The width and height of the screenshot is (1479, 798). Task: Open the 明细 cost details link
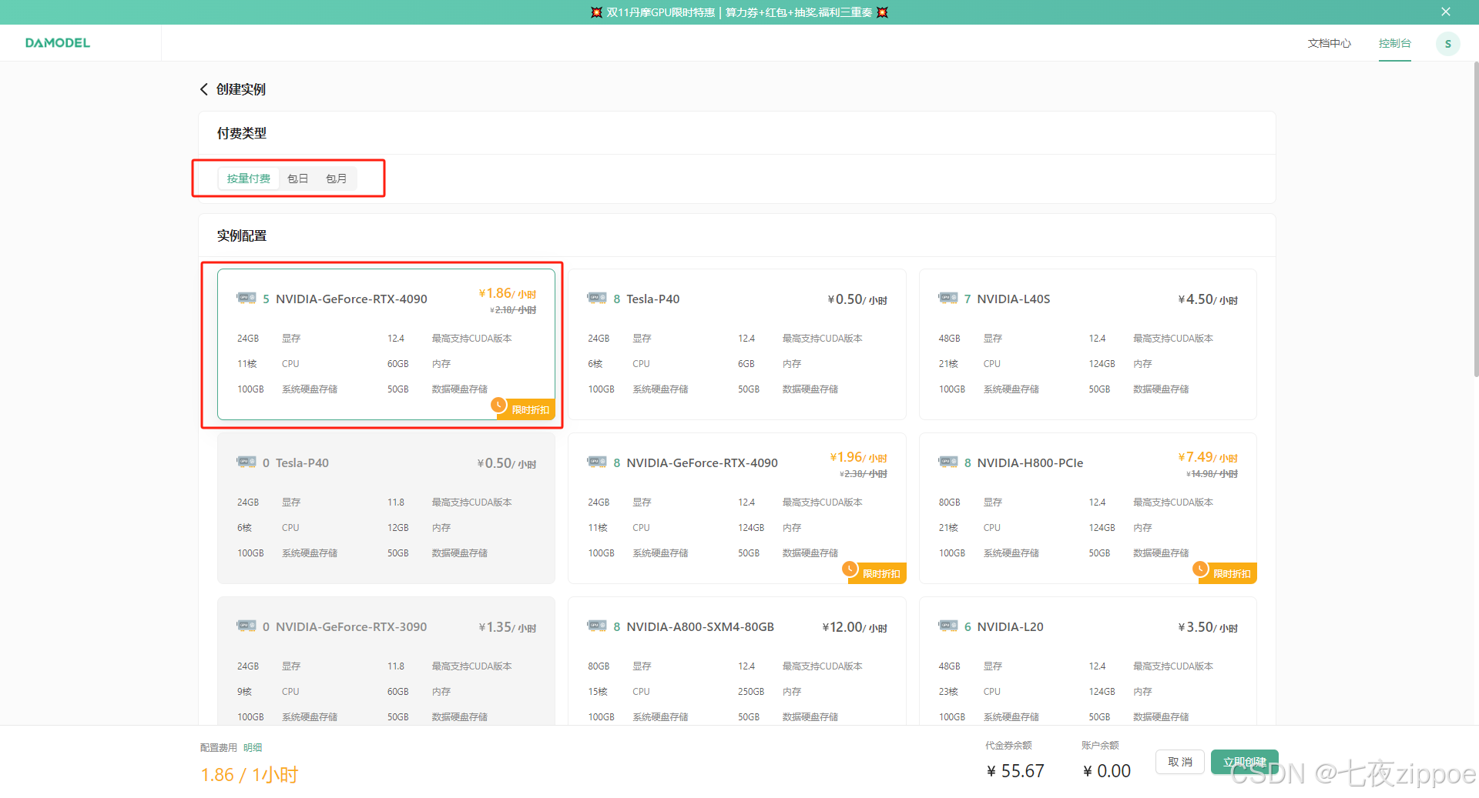coord(253,747)
